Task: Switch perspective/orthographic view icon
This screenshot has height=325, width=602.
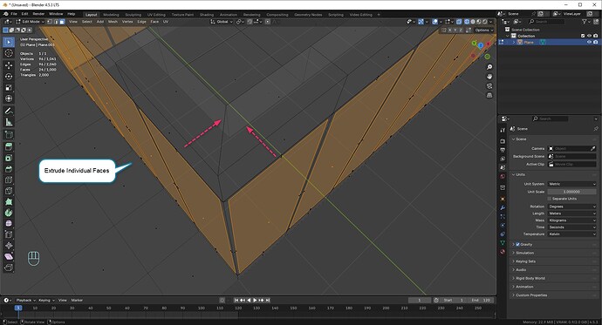Action: tap(489, 95)
